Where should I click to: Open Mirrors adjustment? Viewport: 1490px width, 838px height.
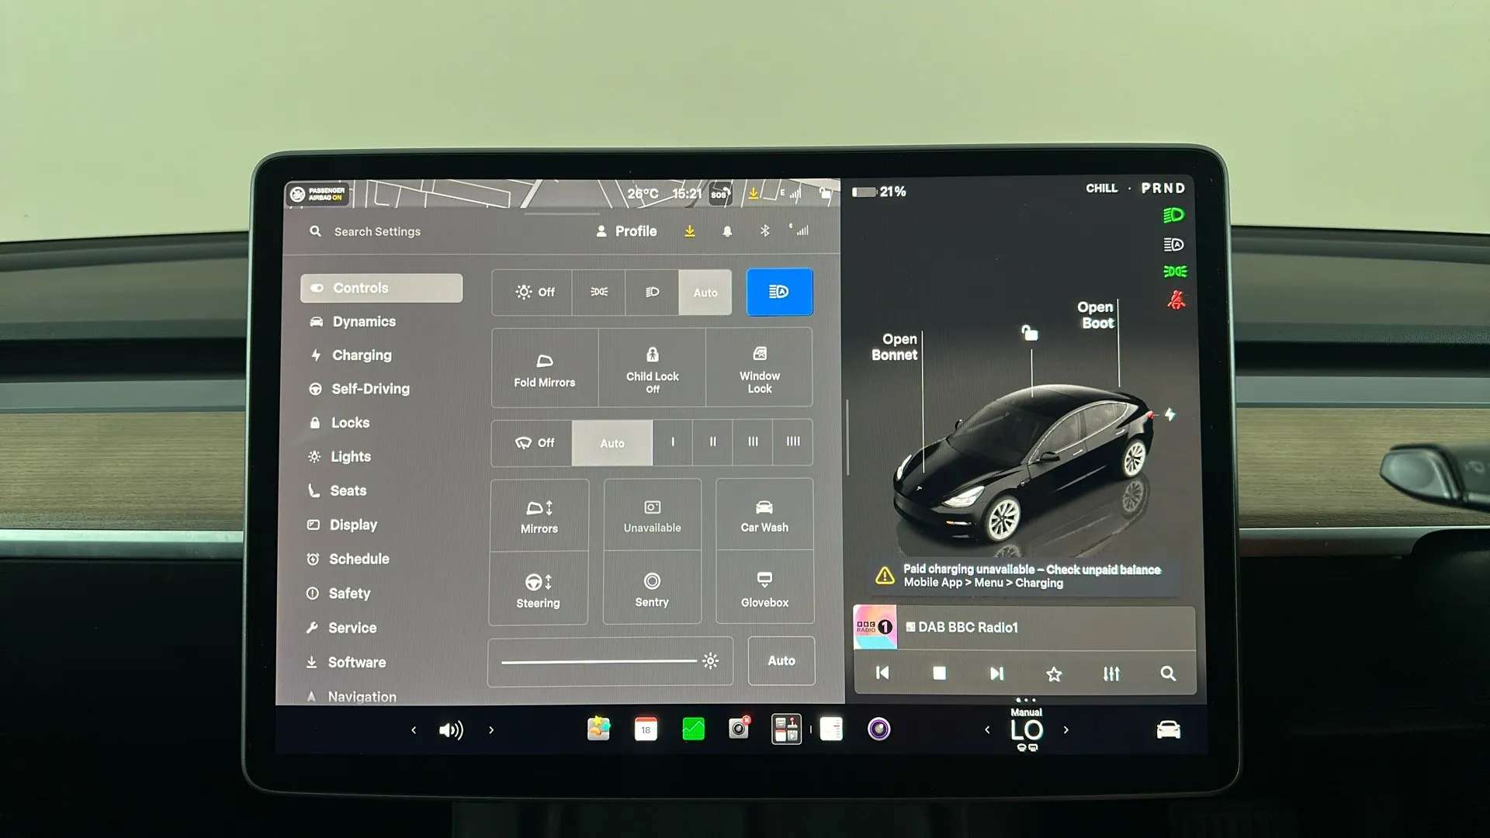539,515
